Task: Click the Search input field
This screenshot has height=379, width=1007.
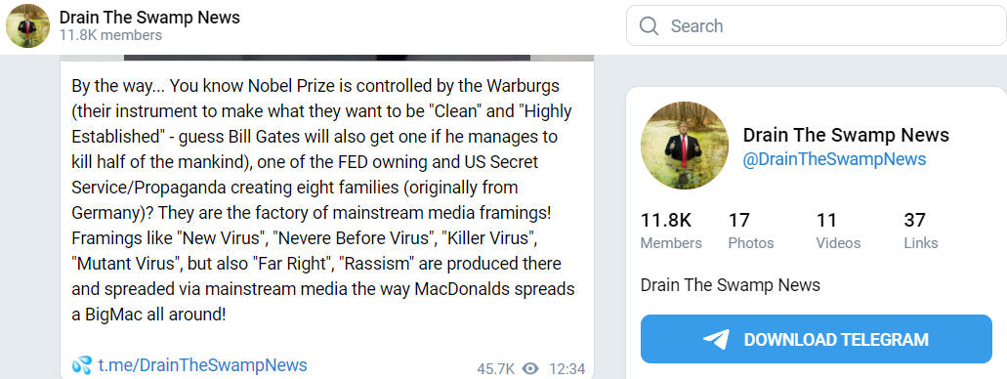Action: tap(817, 25)
